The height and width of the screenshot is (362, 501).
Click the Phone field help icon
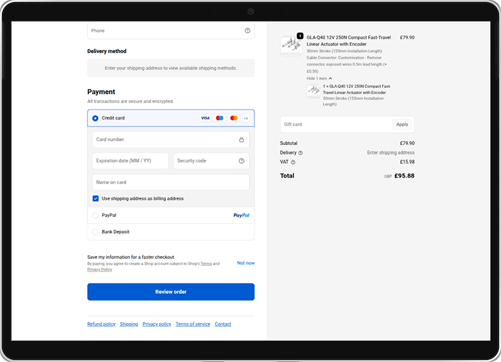pyautogui.click(x=247, y=31)
